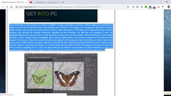Click the text 'HDR imaging' in second line
This screenshot has height=96, width=171.
(74, 27)
